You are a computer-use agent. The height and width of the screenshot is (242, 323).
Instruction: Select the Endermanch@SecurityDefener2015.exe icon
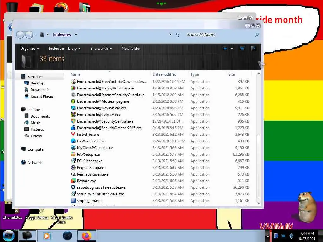pos(73,128)
